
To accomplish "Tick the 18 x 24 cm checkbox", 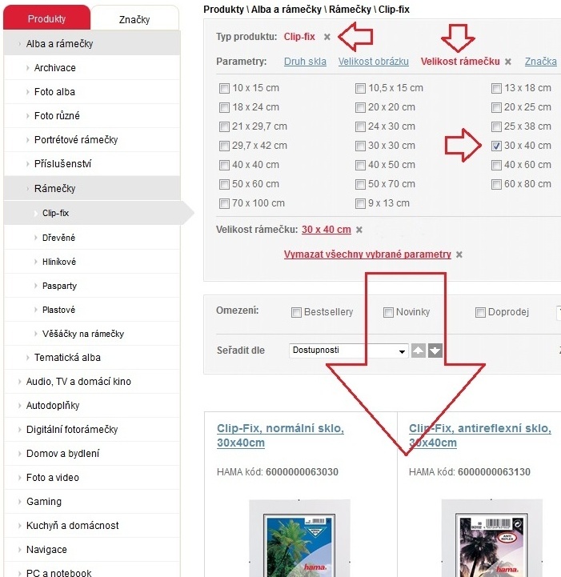I will click(224, 107).
